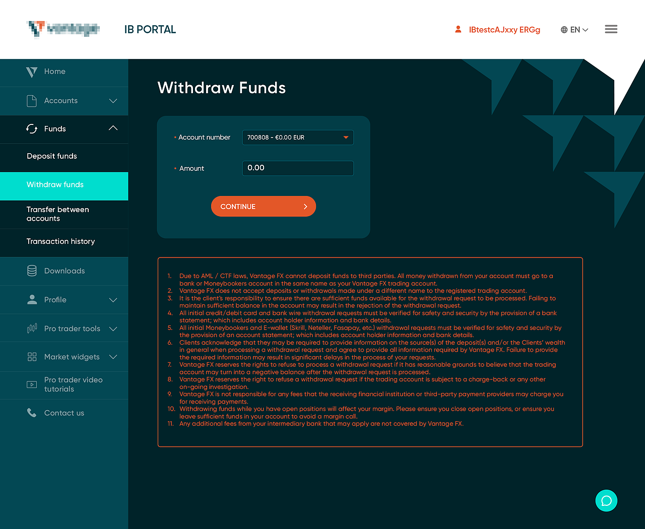
Task: Click the Home icon in the sidebar
Action: (x=32, y=72)
